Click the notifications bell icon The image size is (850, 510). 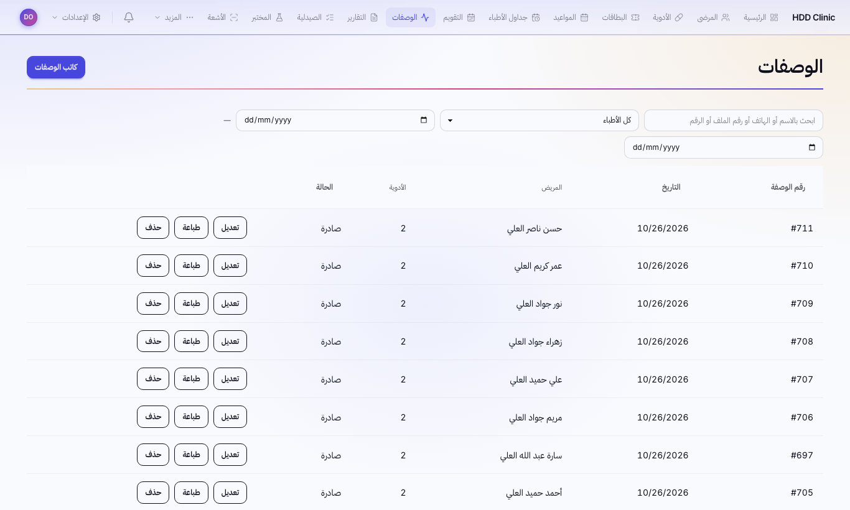pos(129,17)
